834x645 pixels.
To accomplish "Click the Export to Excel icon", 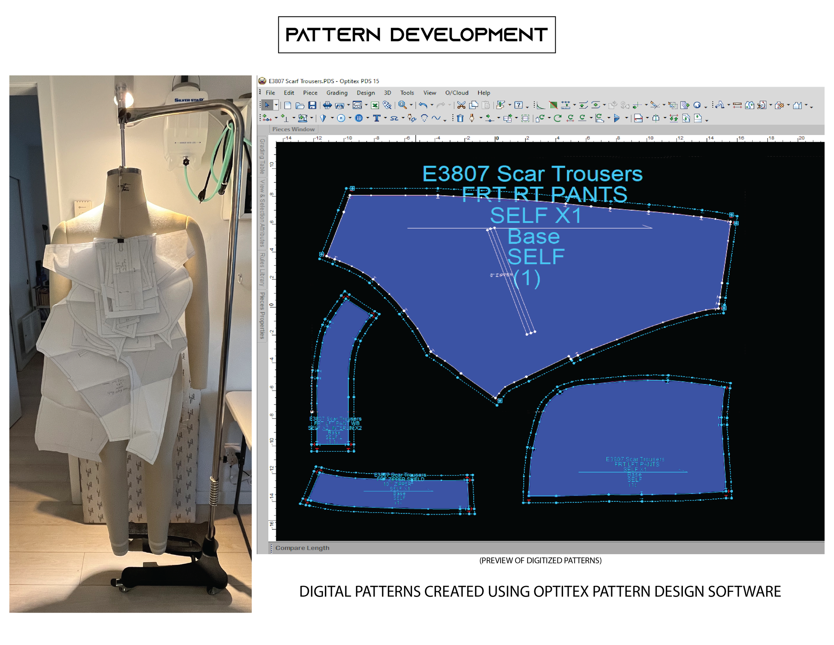I will (375, 105).
